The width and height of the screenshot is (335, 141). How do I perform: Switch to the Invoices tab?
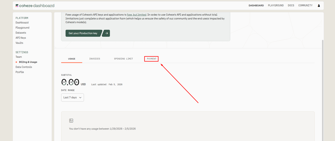(x=95, y=59)
